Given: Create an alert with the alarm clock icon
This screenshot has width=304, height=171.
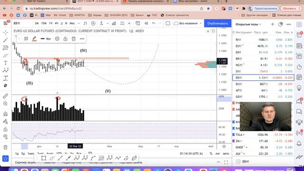Looking at the screenshot, I should pos(138,23).
